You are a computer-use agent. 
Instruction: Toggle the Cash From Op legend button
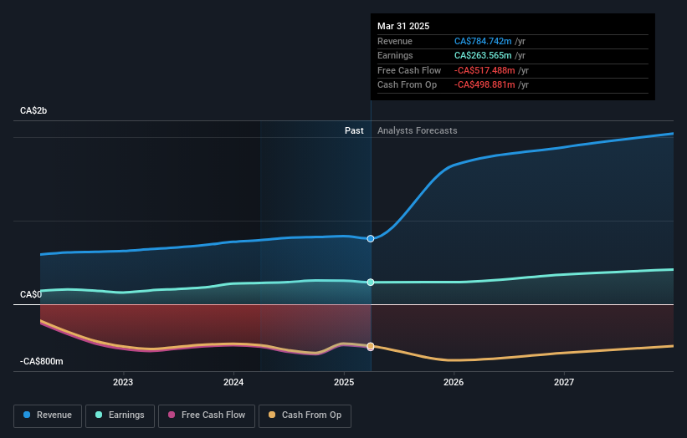(x=305, y=415)
